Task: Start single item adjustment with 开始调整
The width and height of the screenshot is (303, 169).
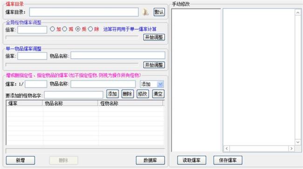Action: pos(154,65)
